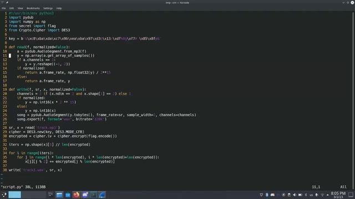Viewport: 355px width, 199px height.
Task: Open the volume control tray icon
Action: coord(295,195)
